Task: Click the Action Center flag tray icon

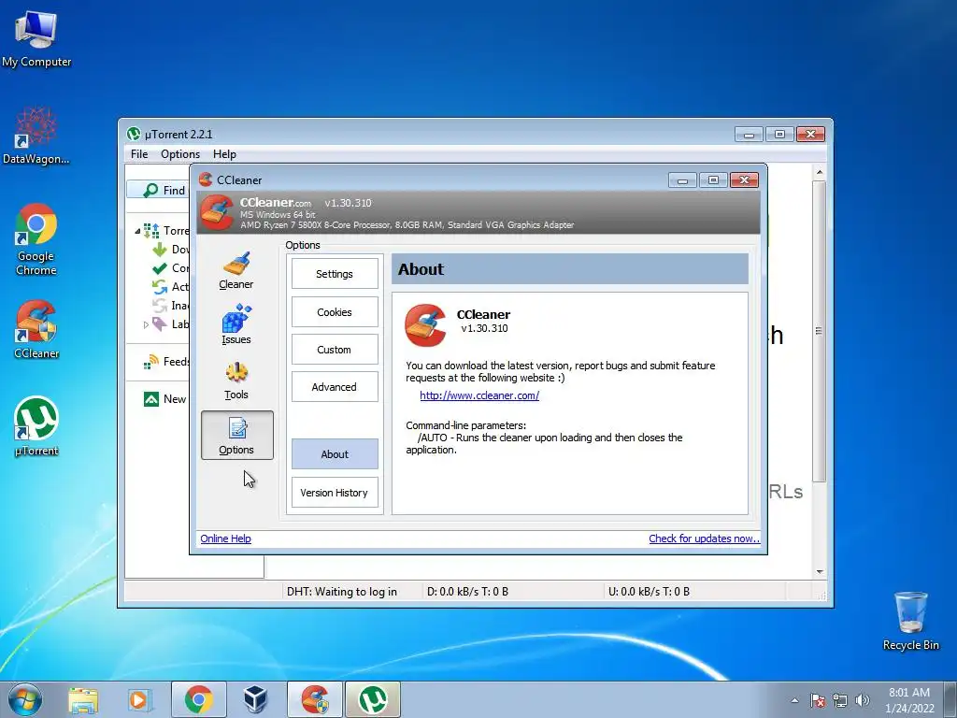Action: [818, 701]
